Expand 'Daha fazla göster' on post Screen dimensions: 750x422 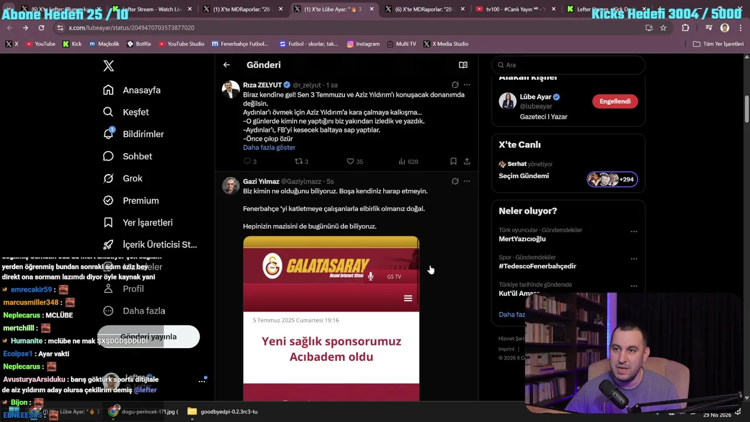click(269, 148)
